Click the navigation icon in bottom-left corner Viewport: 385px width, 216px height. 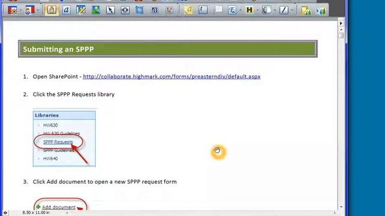pyautogui.click(x=5, y=213)
